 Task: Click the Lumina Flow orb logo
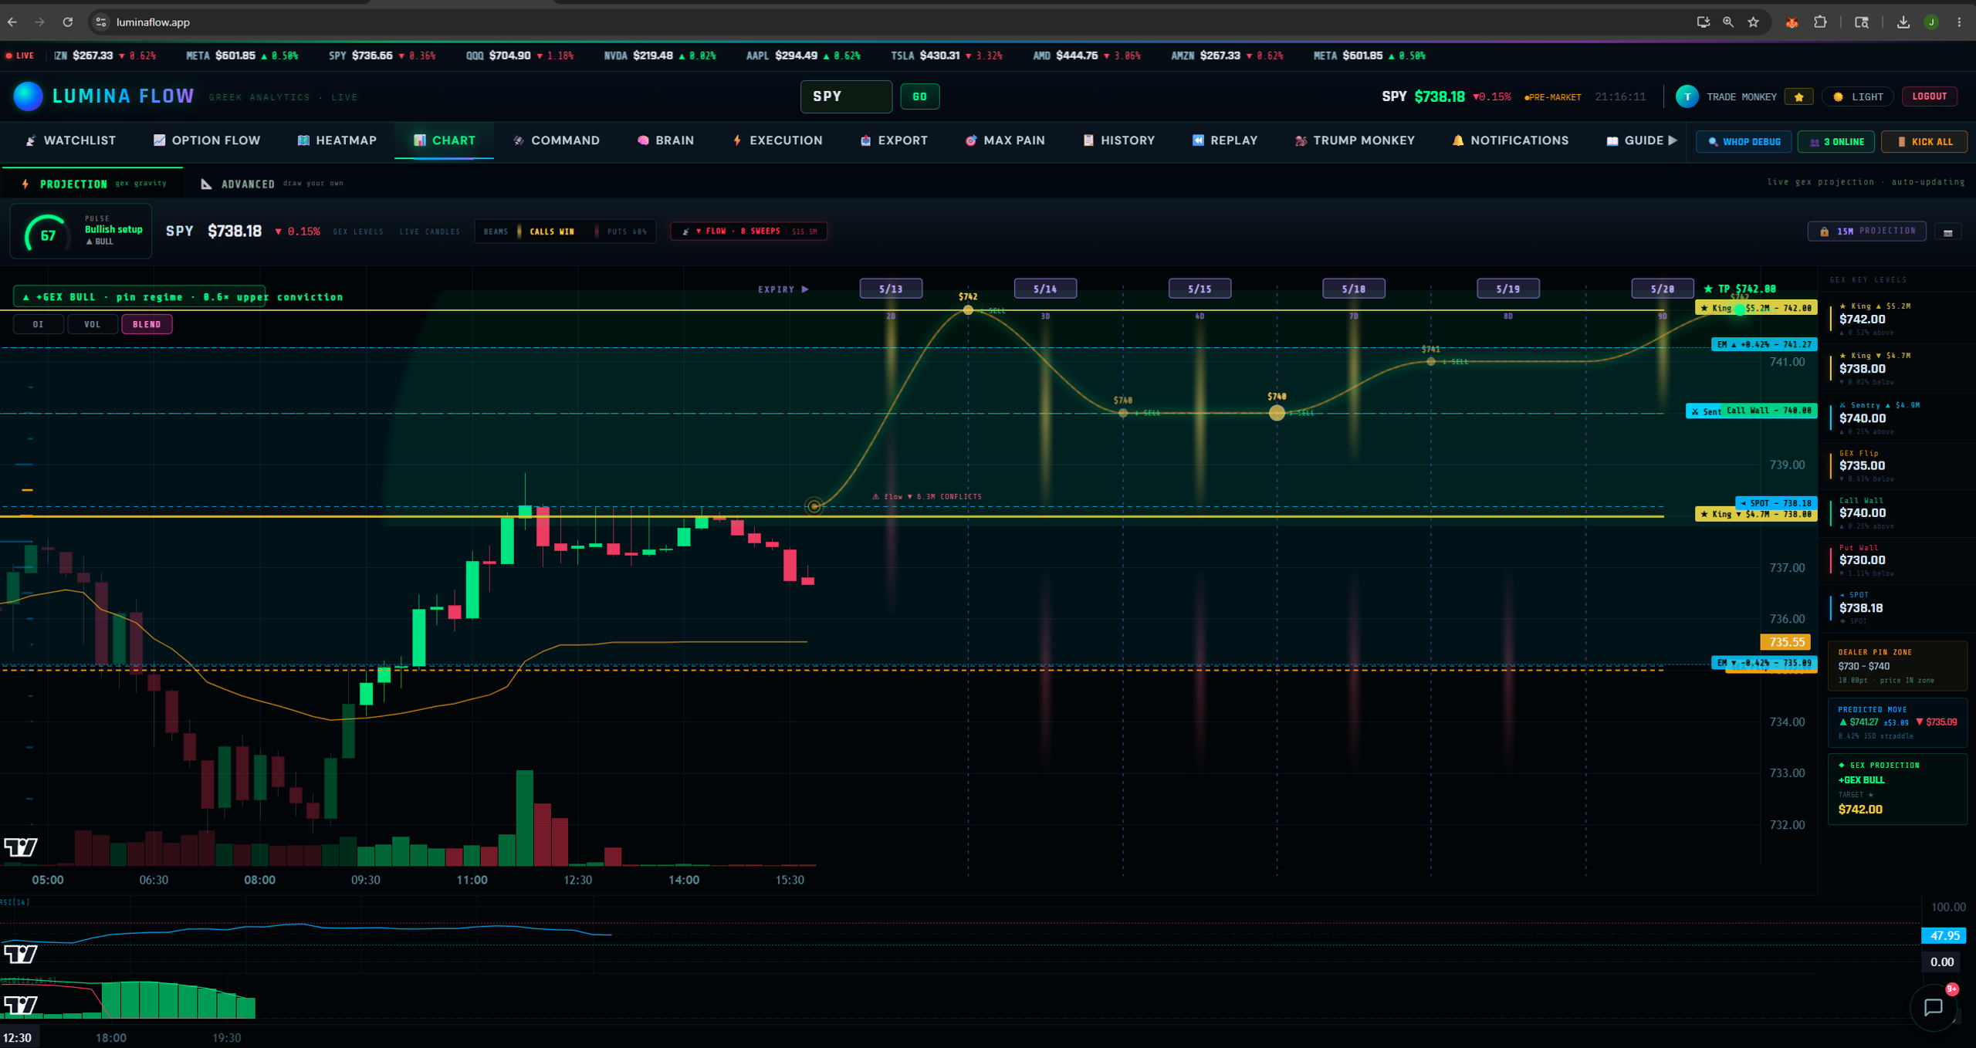click(x=29, y=96)
